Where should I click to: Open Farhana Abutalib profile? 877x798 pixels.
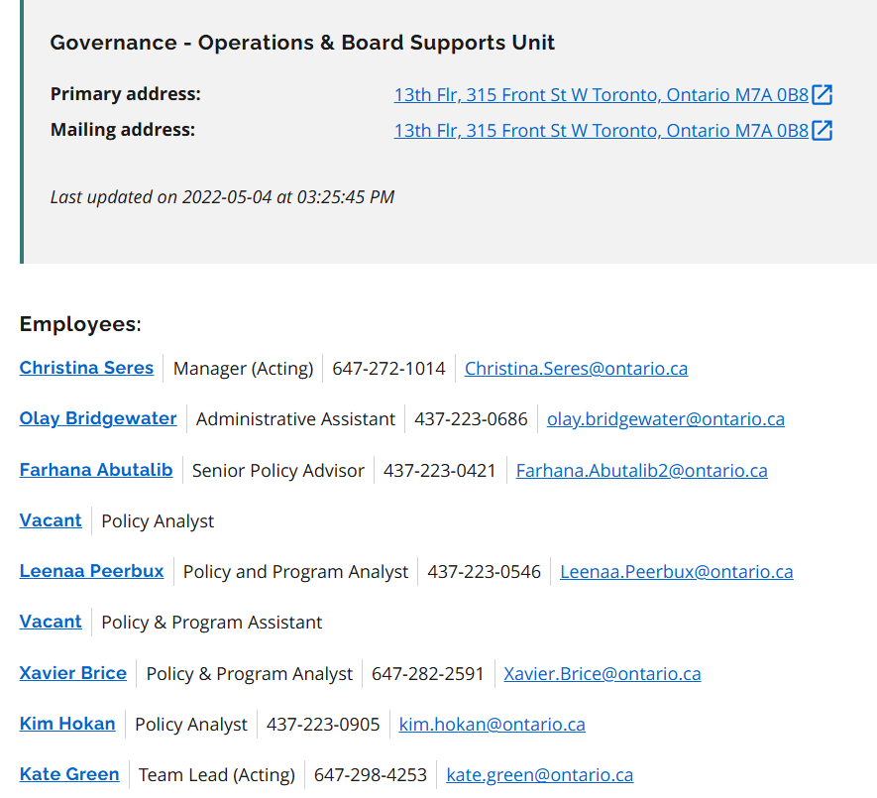point(96,470)
